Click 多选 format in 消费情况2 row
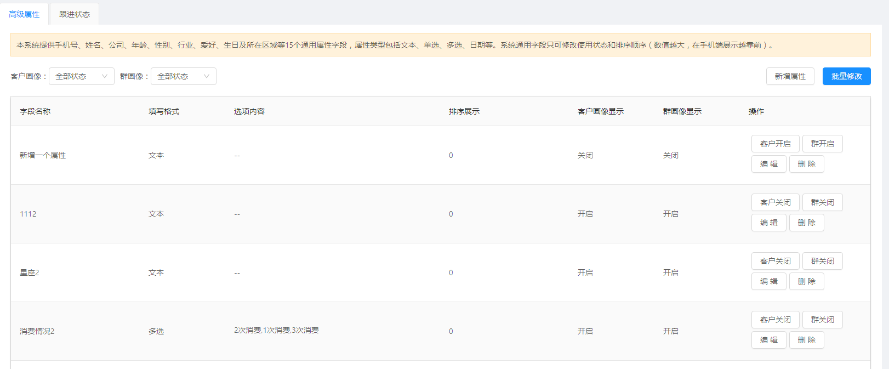Screen dimensions: 889x369 tap(156, 331)
